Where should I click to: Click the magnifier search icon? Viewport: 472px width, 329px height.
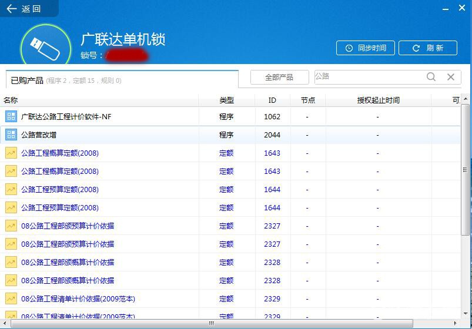tap(431, 77)
